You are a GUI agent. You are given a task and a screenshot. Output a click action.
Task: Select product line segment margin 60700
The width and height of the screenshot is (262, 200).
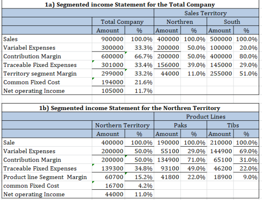pos(108,177)
